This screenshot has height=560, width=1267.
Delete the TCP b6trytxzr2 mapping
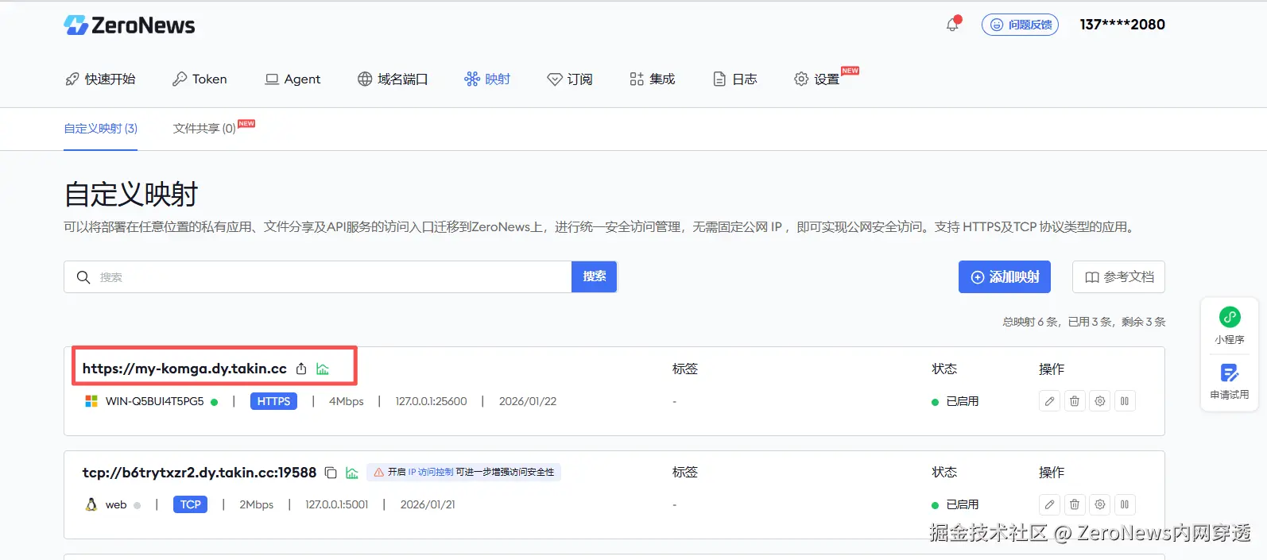(x=1075, y=504)
